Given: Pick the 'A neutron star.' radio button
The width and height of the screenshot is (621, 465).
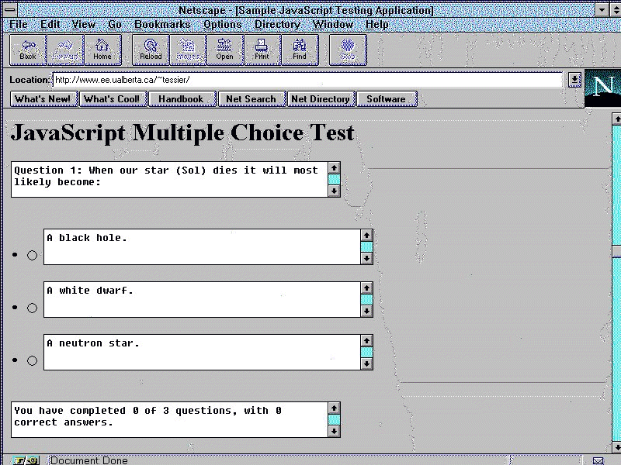Looking at the screenshot, I should [x=32, y=360].
